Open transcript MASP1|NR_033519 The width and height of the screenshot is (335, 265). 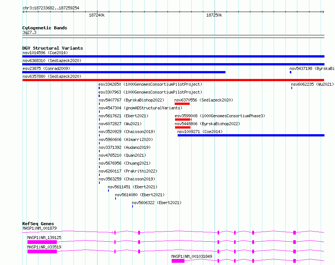point(44,247)
